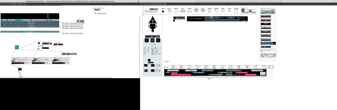The height and width of the screenshot is (110, 337).
Task: Toggle the first crossed checkbox in mixer row
Action: [x=174, y=67]
